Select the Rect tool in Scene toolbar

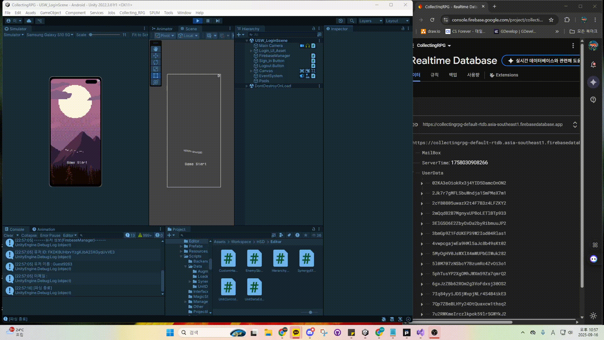[156, 76]
